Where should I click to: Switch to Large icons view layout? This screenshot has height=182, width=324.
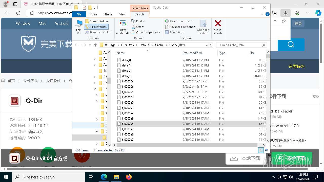click(266, 150)
